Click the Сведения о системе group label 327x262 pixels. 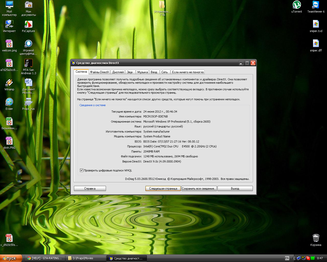click(92, 105)
